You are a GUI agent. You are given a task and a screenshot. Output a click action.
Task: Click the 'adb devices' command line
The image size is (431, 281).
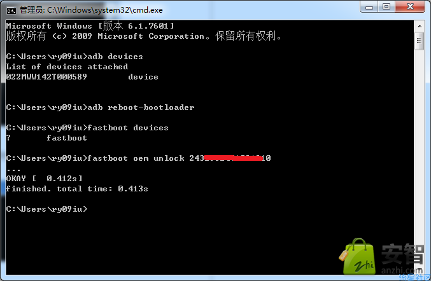point(74,57)
